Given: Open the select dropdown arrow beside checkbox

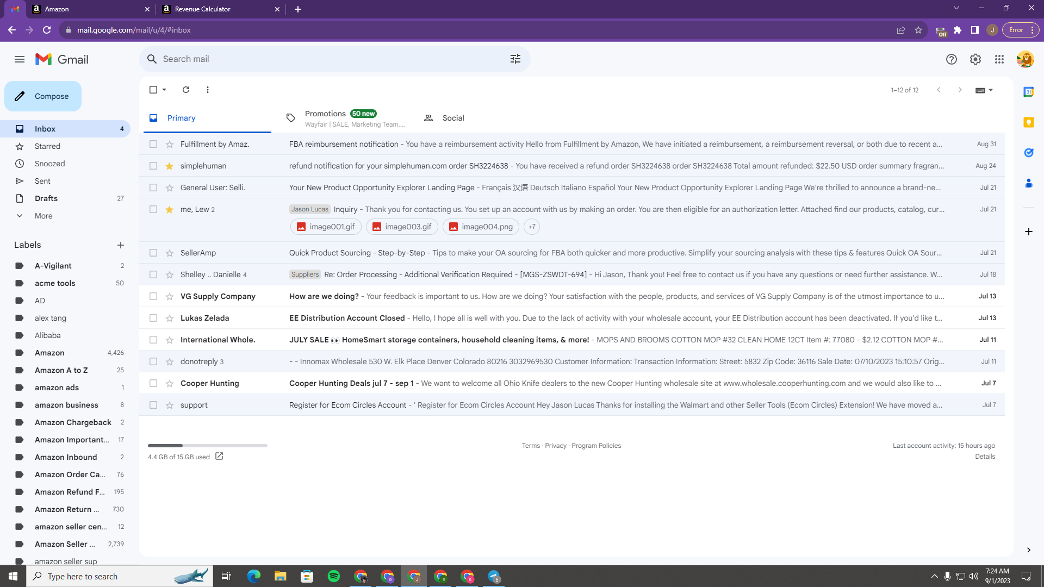Looking at the screenshot, I should click(x=164, y=90).
